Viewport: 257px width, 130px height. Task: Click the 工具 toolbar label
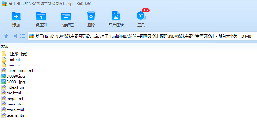[x=141, y=25]
